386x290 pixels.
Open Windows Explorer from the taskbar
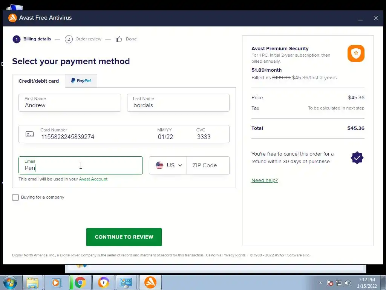click(32, 282)
